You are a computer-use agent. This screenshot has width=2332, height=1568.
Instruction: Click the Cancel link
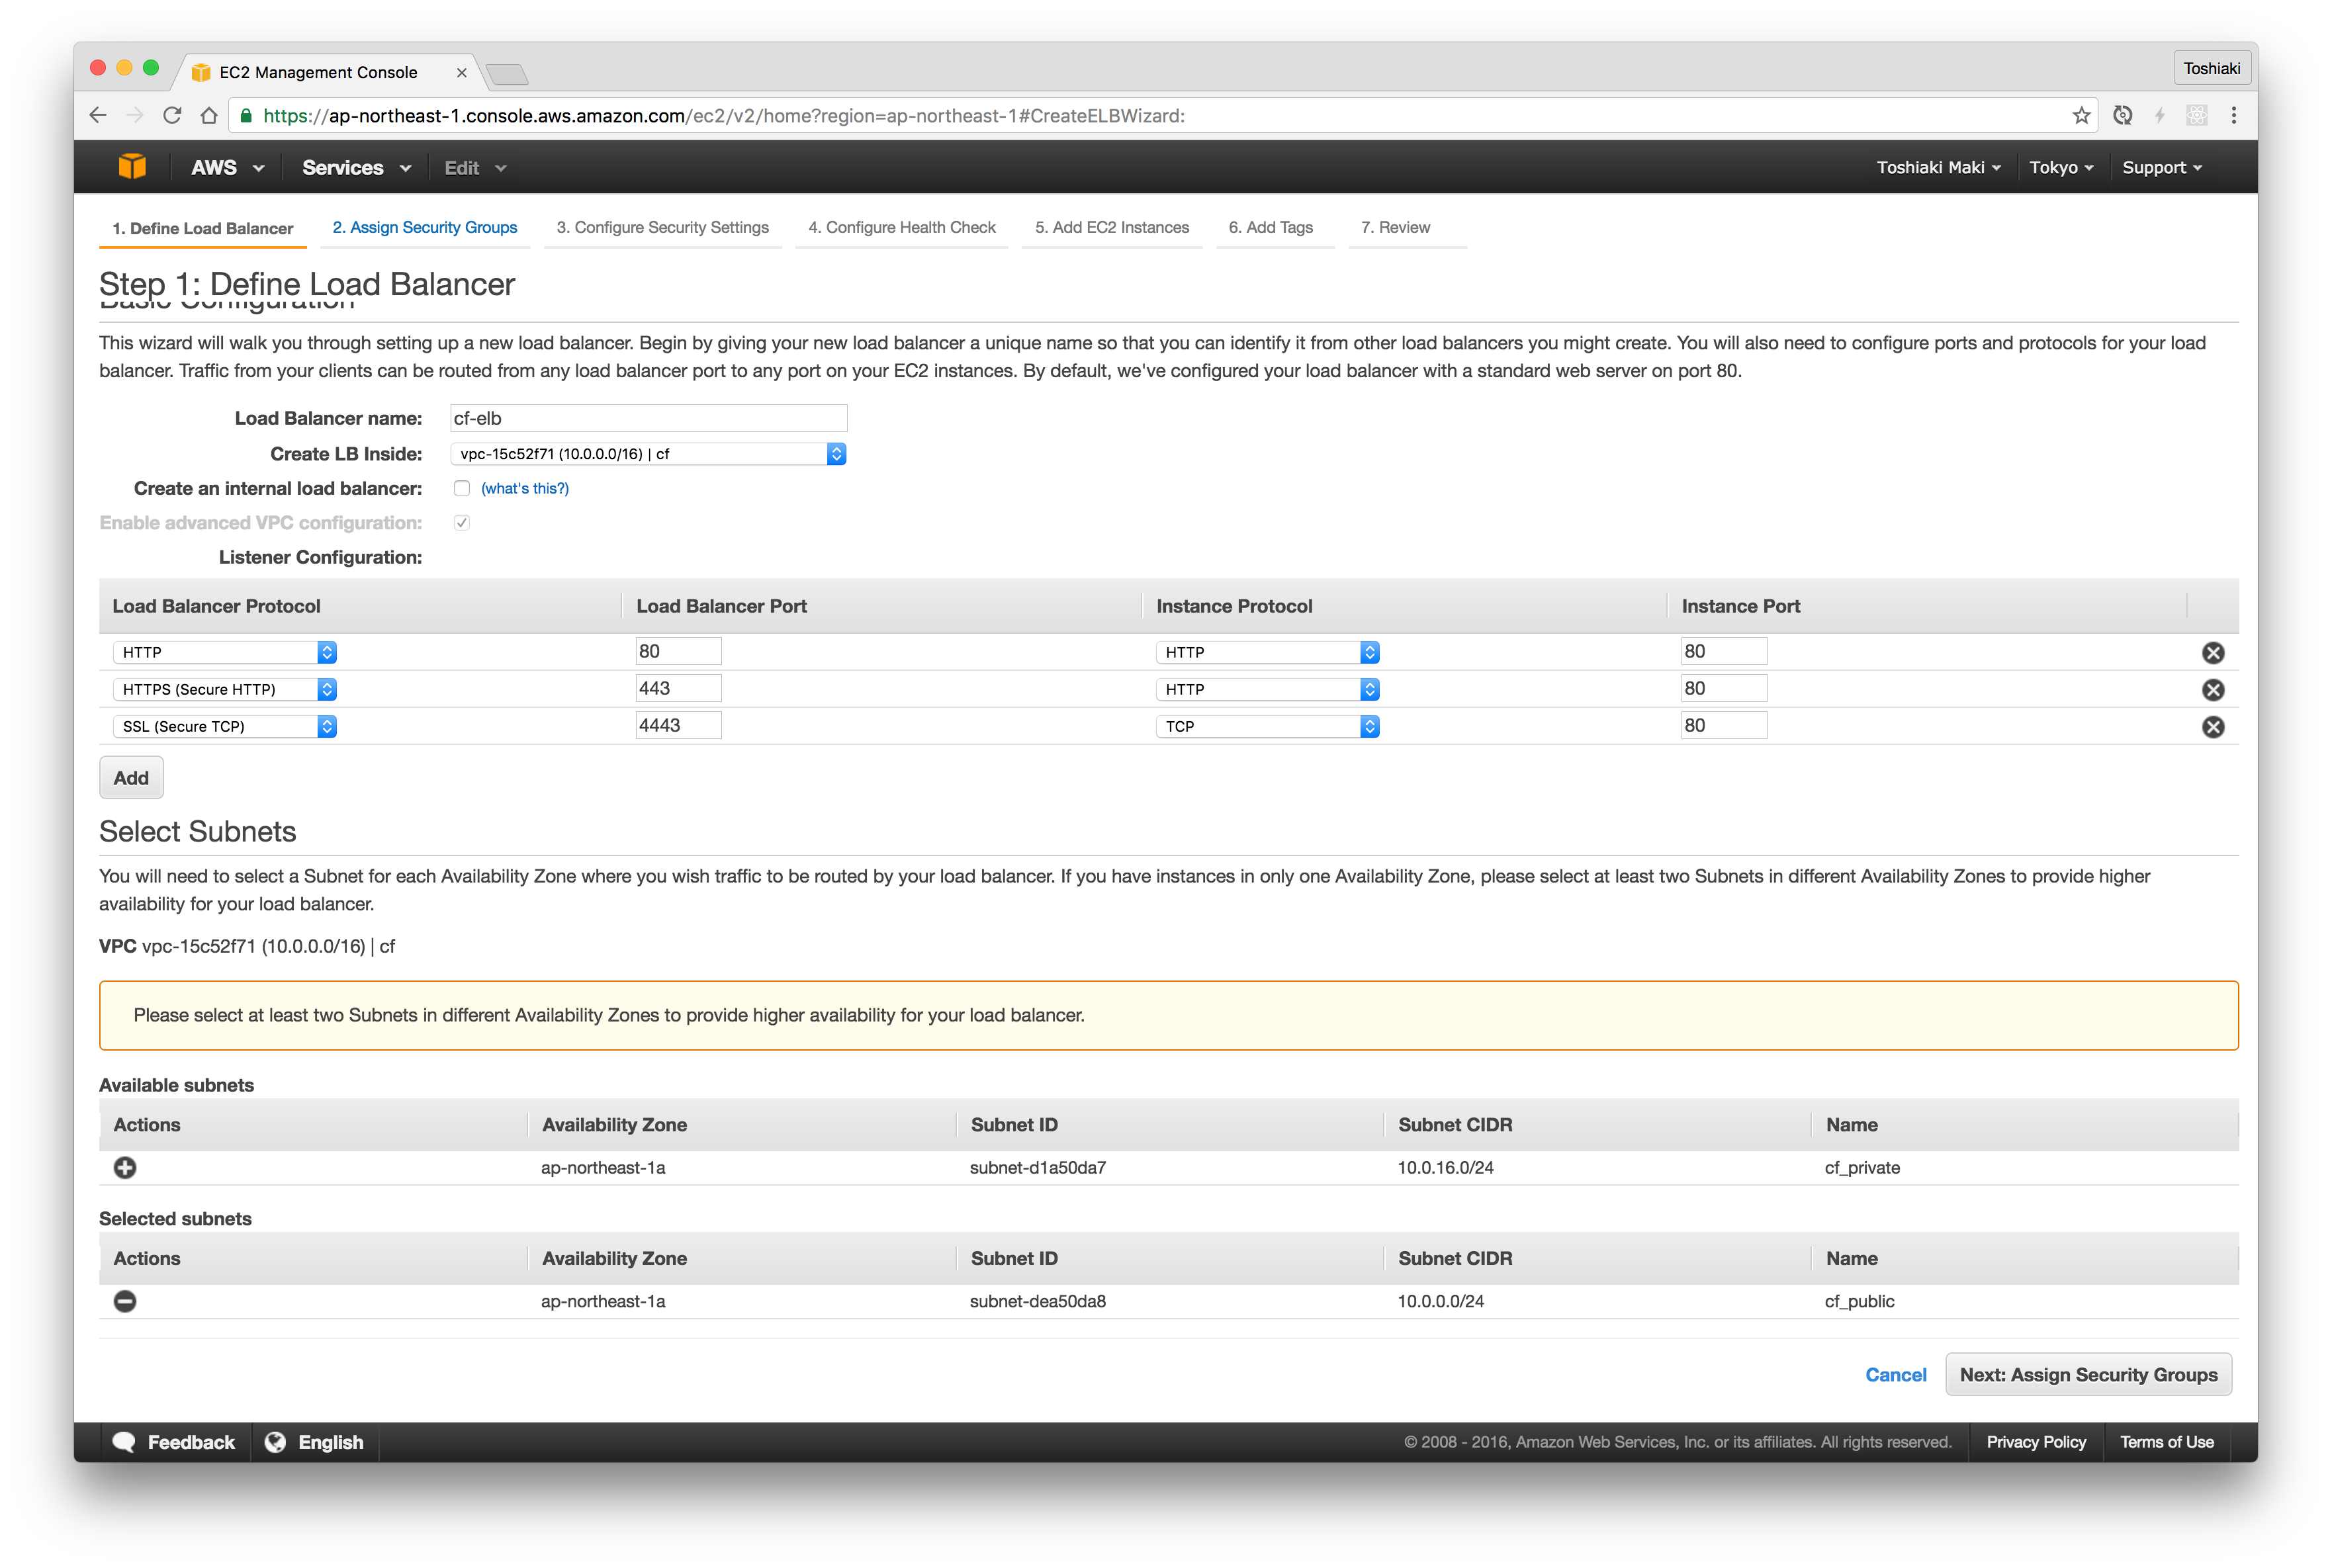pos(1895,1374)
